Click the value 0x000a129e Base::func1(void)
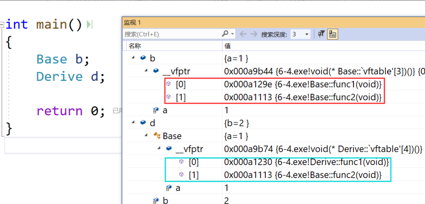Viewport: 425px width, 204px height. pyautogui.click(x=303, y=84)
